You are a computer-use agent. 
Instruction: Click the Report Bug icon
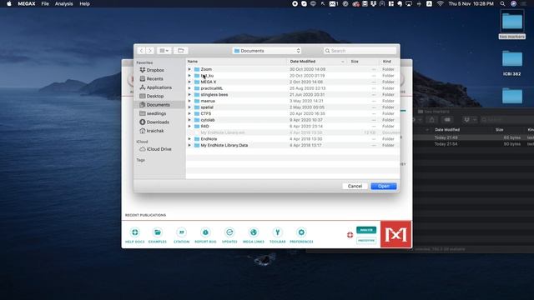205,232
